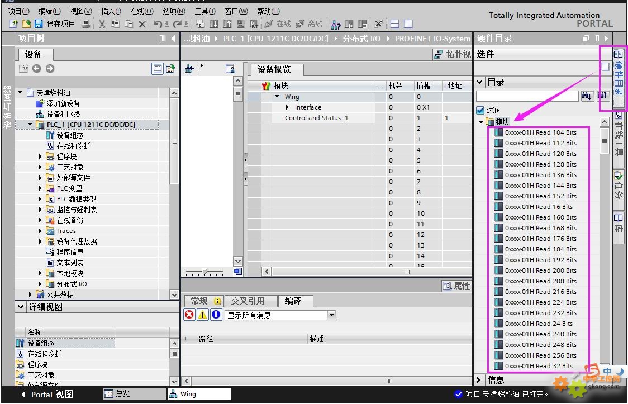Image resolution: width=628 pixels, height=404 pixels.
Task: Toggle blue info messages filter button
Action: coord(216,315)
